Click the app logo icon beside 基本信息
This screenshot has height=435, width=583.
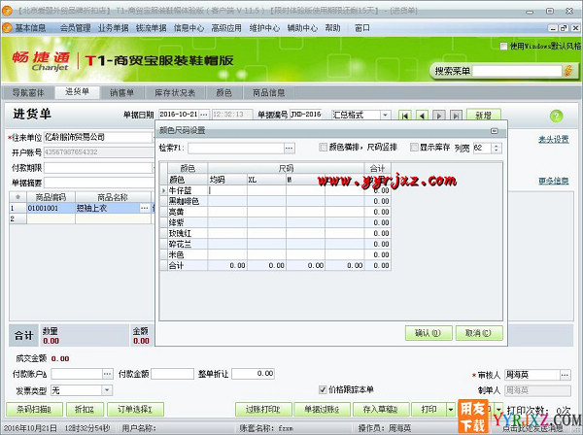[7, 28]
